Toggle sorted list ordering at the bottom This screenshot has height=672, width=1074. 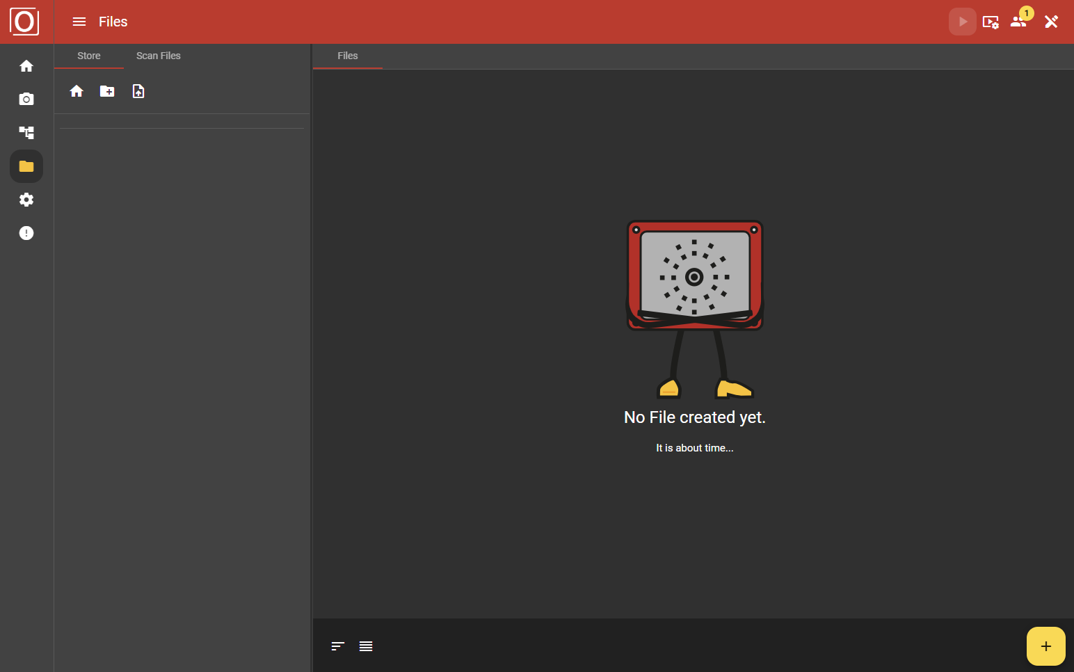click(x=337, y=646)
